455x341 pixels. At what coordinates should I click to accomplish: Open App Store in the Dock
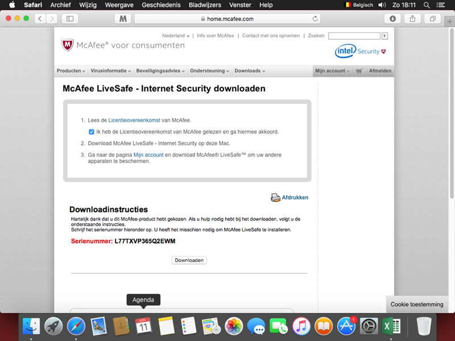346,326
